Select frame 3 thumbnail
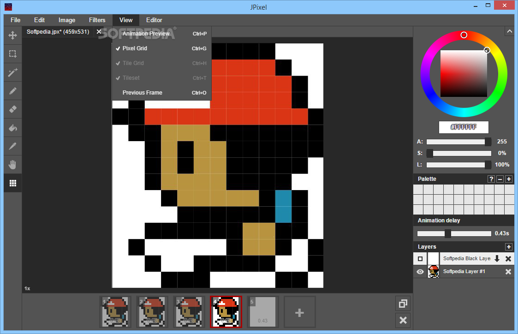 (189, 312)
